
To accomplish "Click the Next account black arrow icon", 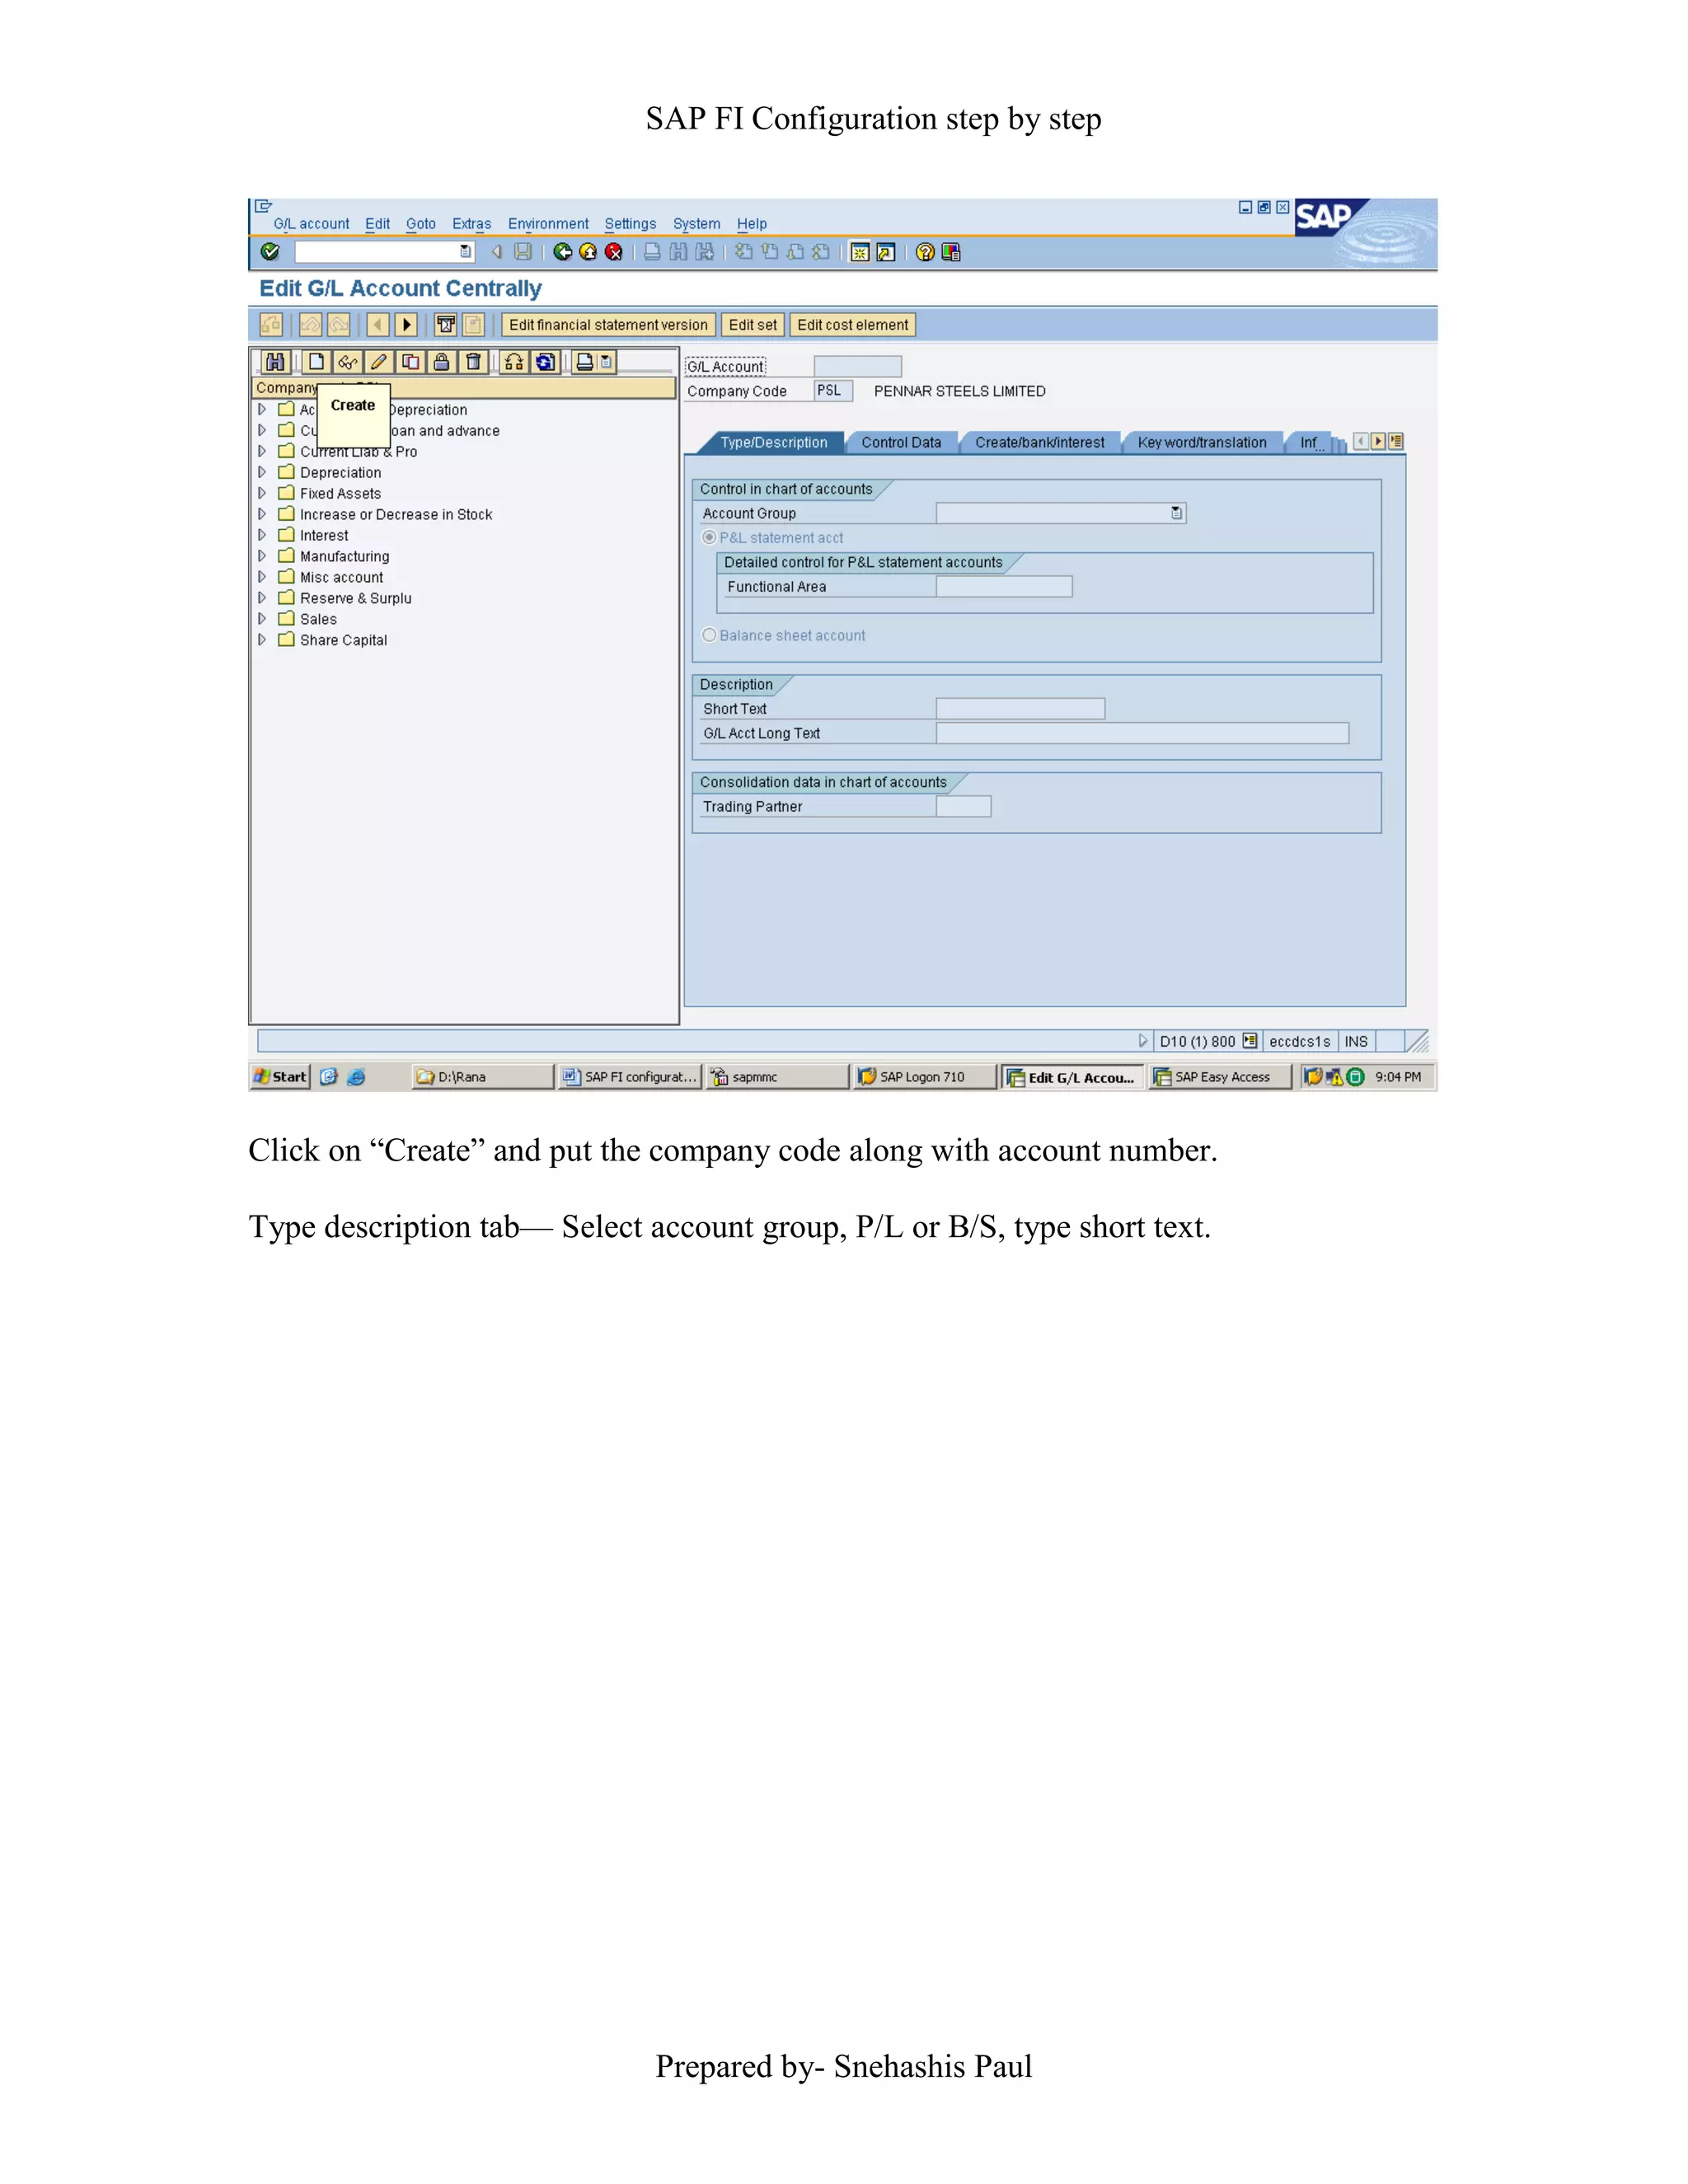I will pyautogui.click(x=406, y=325).
